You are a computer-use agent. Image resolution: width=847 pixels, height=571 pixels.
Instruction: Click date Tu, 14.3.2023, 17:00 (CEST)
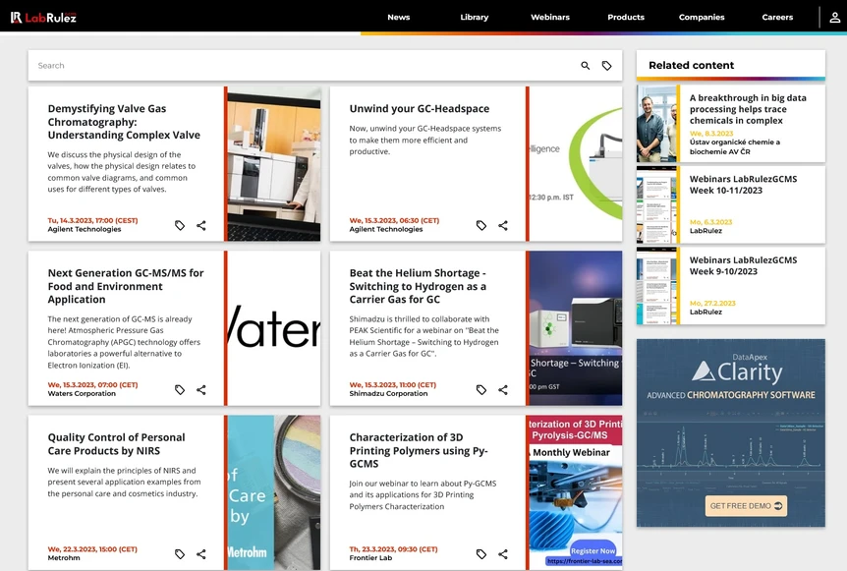click(93, 220)
